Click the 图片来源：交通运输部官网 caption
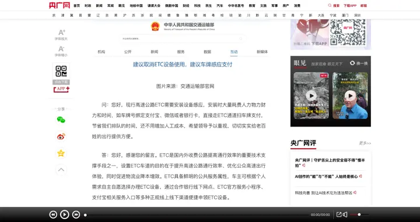The height and width of the screenshot is (222, 420). 185,86
